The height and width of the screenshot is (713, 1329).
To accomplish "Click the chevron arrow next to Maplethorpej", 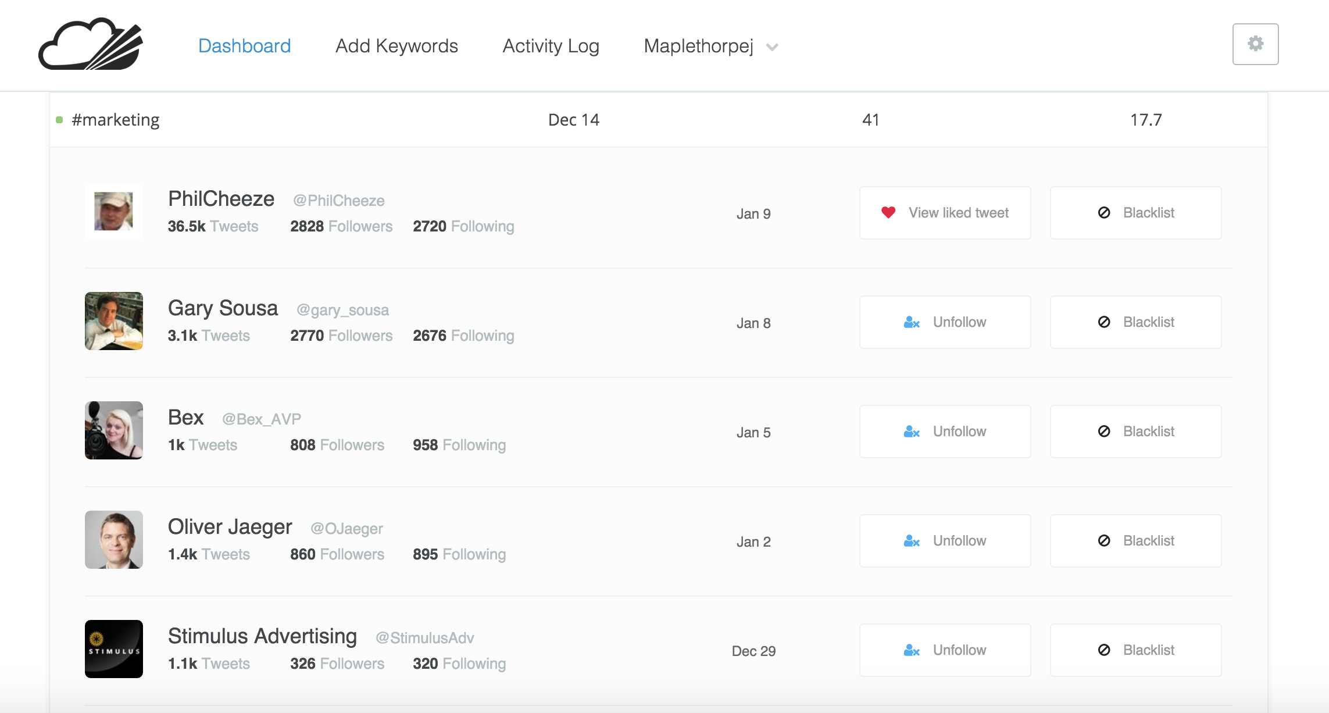I will point(772,47).
